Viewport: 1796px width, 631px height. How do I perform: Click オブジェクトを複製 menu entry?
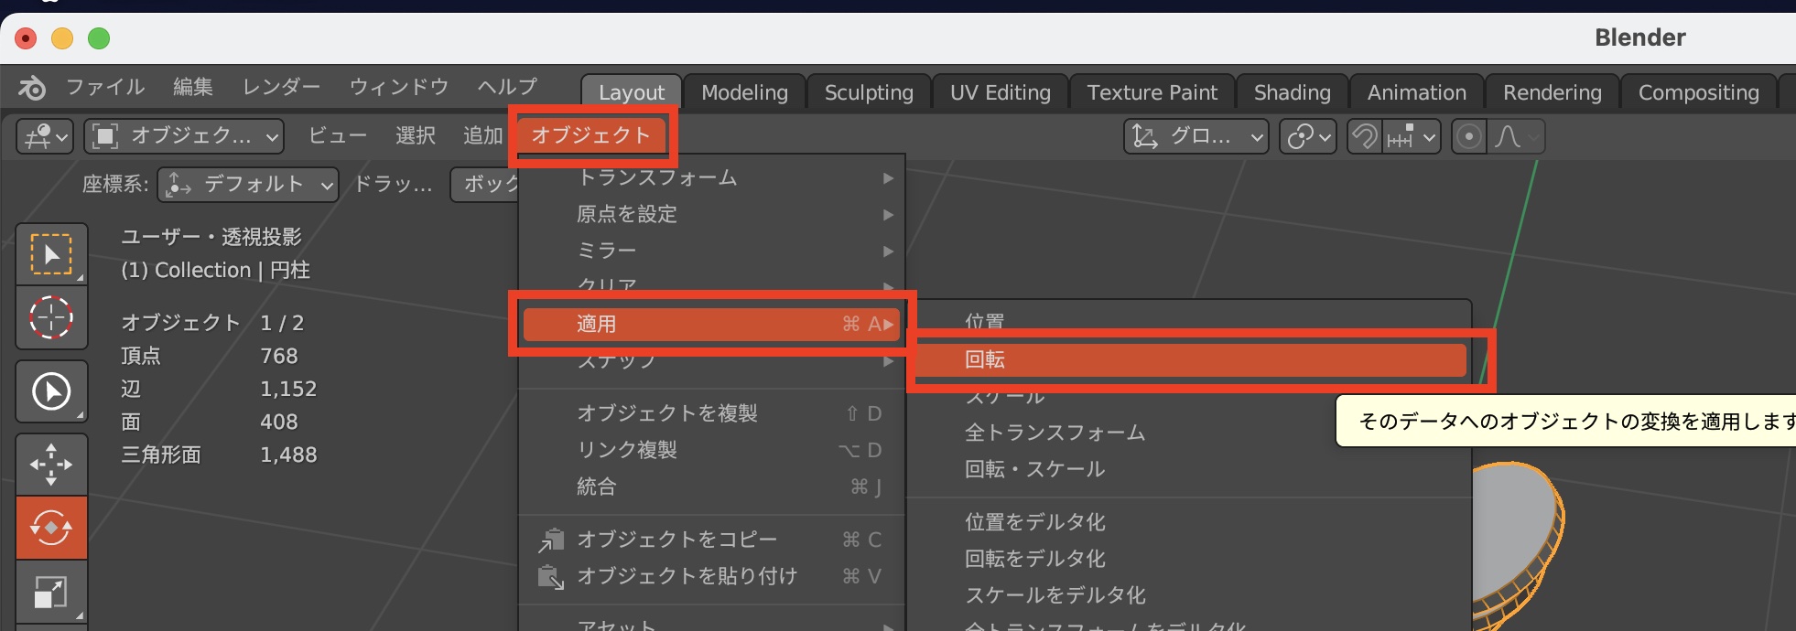click(x=667, y=413)
